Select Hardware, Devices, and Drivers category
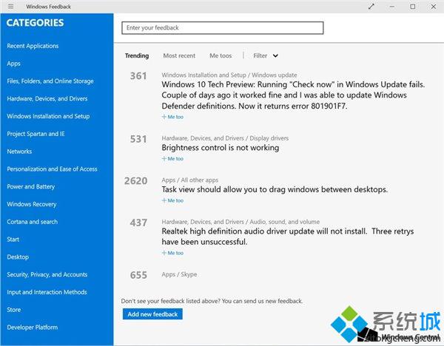 [47, 99]
